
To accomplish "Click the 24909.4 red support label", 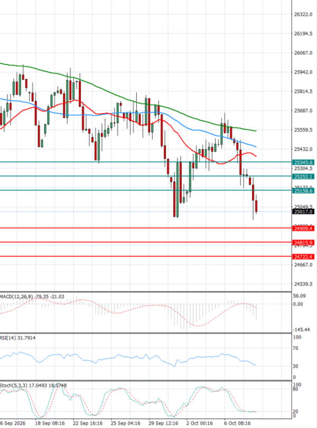I will pyautogui.click(x=303, y=228).
